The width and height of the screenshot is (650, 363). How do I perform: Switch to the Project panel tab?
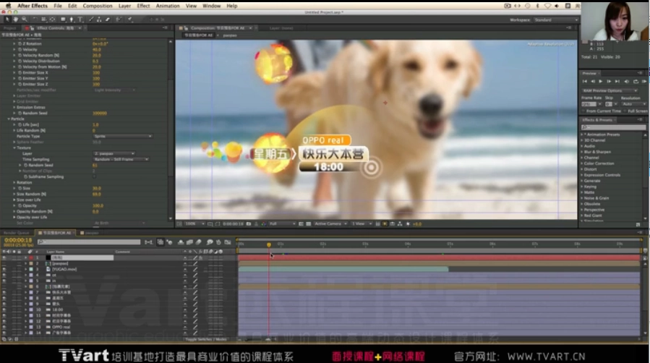(x=9, y=28)
